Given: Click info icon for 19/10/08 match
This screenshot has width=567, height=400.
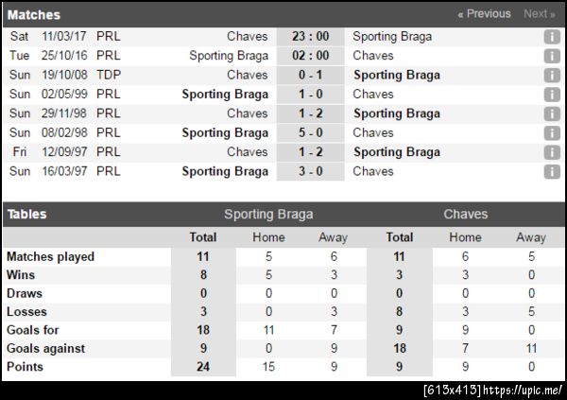Looking at the screenshot, I should (x=552, y=76).
